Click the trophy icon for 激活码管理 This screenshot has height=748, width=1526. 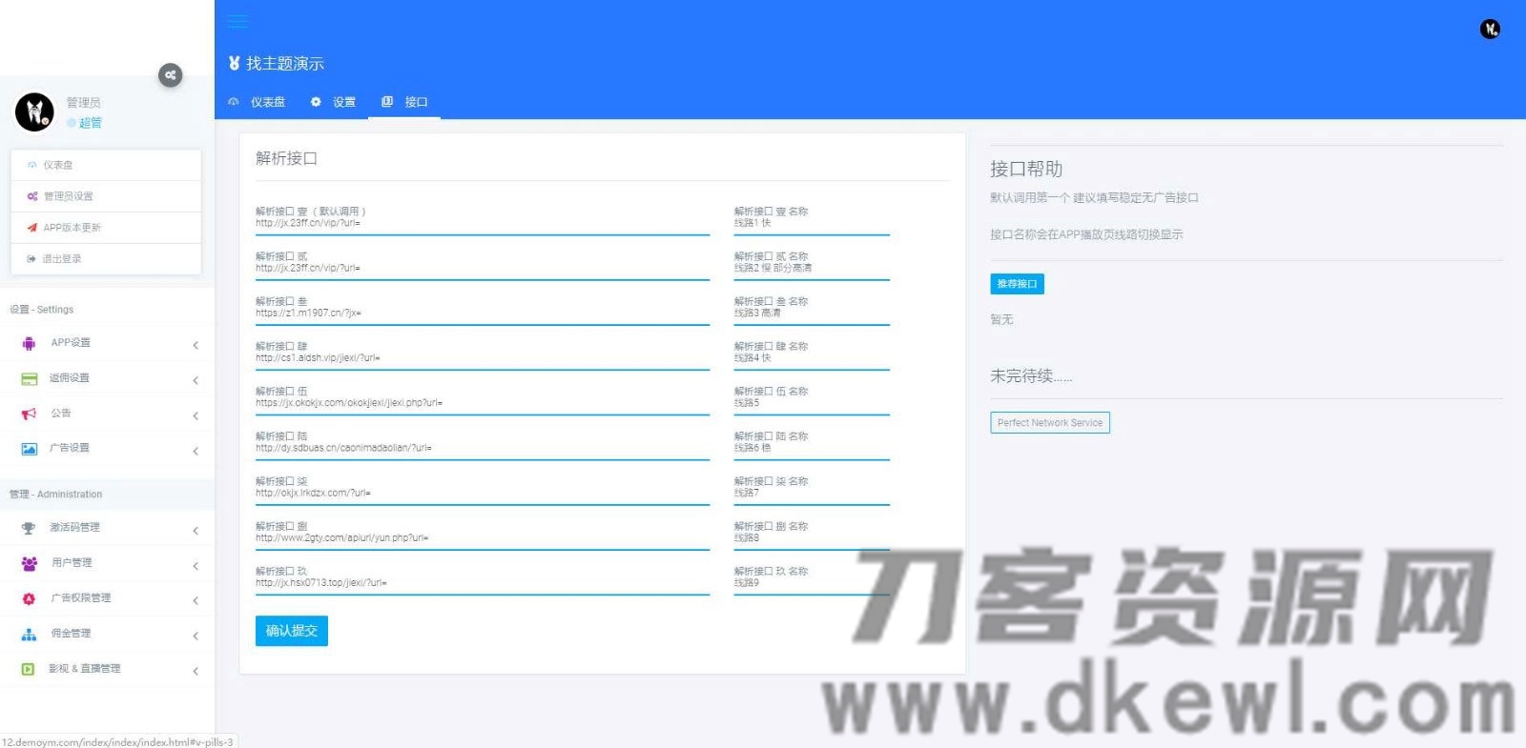tap(29, 528)
